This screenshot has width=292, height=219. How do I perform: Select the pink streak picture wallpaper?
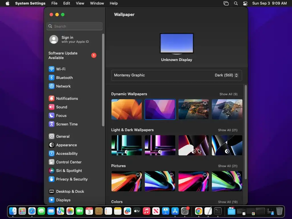194,181
